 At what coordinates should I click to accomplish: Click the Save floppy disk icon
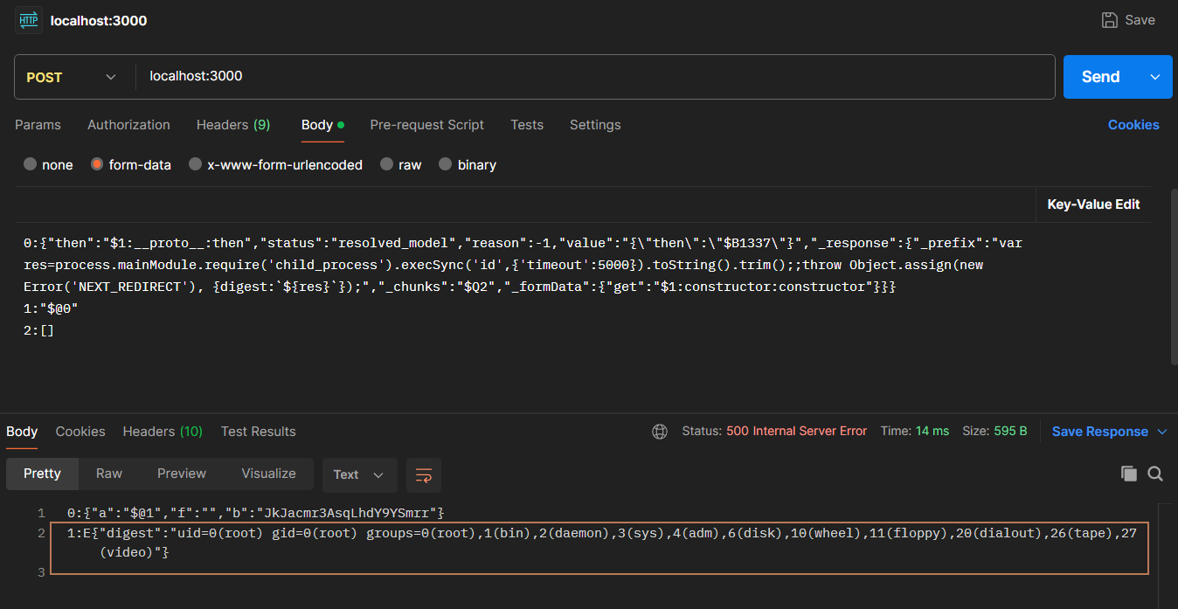pos(1109,20)
